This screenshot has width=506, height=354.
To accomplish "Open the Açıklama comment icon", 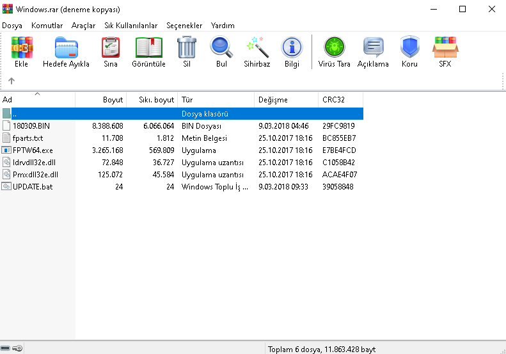I will (x=373, y=47).
